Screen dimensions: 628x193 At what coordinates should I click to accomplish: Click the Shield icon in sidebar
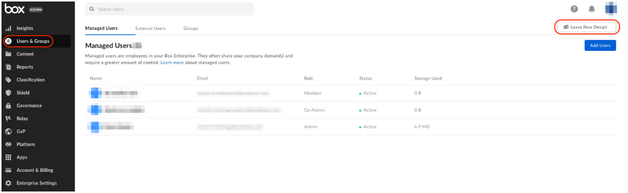click(8, 93)
